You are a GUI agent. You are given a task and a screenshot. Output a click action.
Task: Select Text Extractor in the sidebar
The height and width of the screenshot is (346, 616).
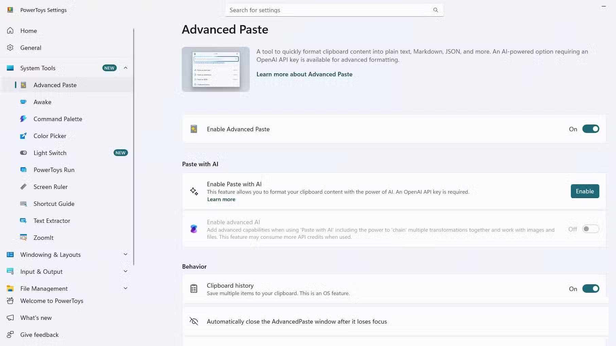click(x=67, y=220)
